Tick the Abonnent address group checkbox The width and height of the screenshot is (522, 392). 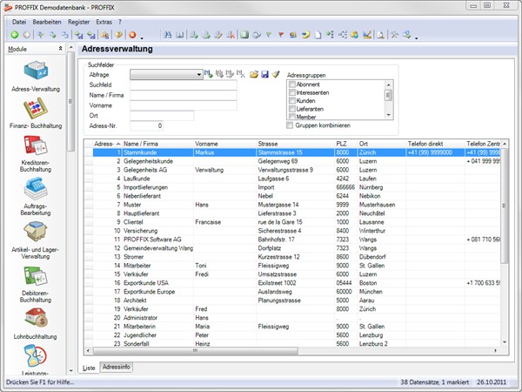pyautogui.click(x=292, y=84)
